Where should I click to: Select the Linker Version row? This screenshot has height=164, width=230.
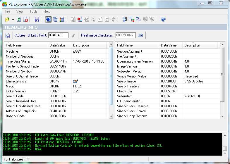coord(56,91)
